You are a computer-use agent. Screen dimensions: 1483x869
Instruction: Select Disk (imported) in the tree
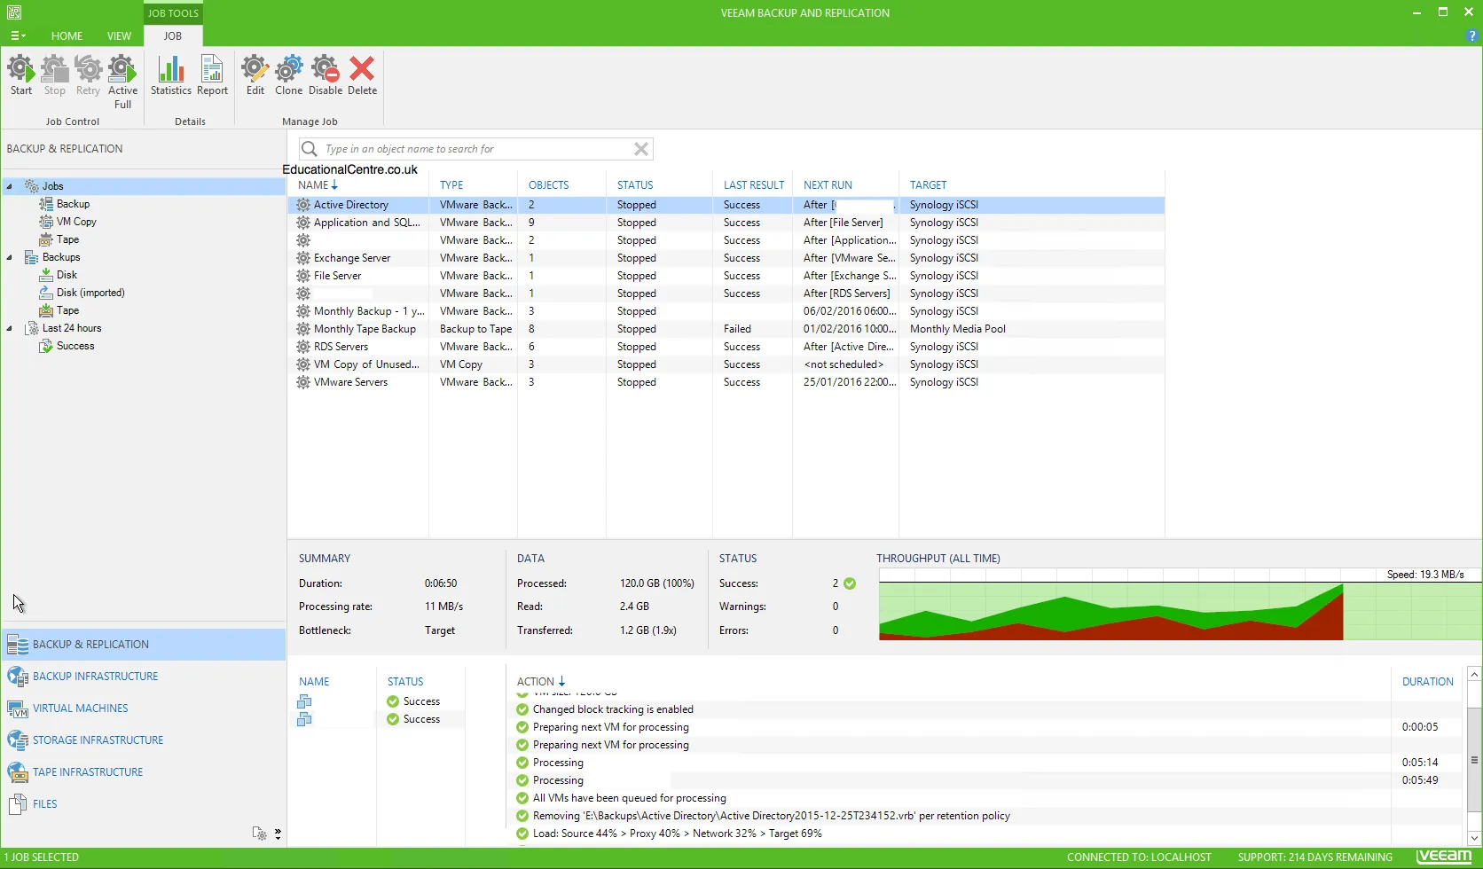90,293
